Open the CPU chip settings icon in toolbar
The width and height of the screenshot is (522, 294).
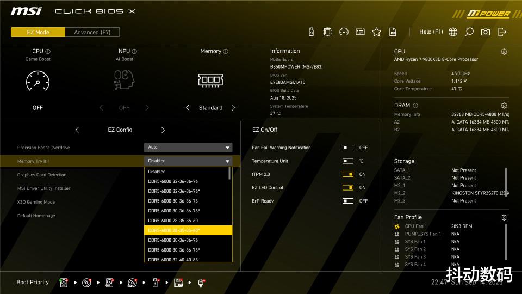(327, 32)
